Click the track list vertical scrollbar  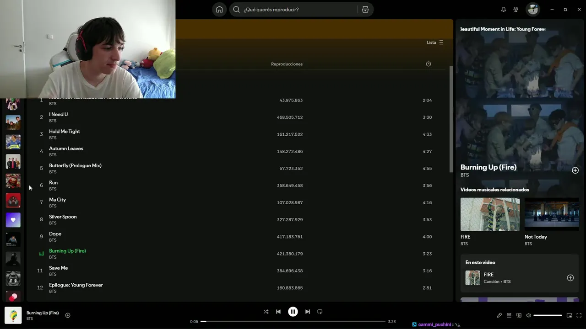pyautogui.click(x=450, y=119)
